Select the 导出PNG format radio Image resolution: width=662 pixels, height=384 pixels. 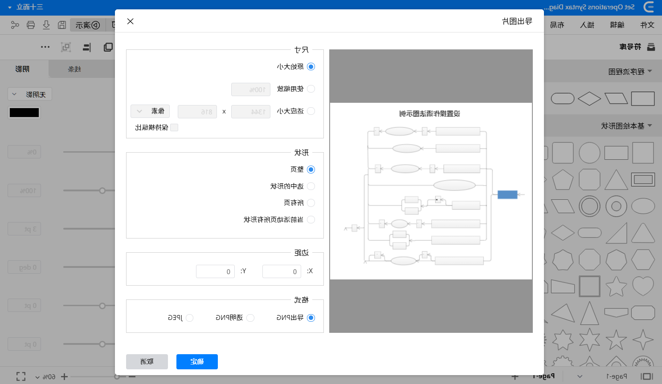point(311,318)
